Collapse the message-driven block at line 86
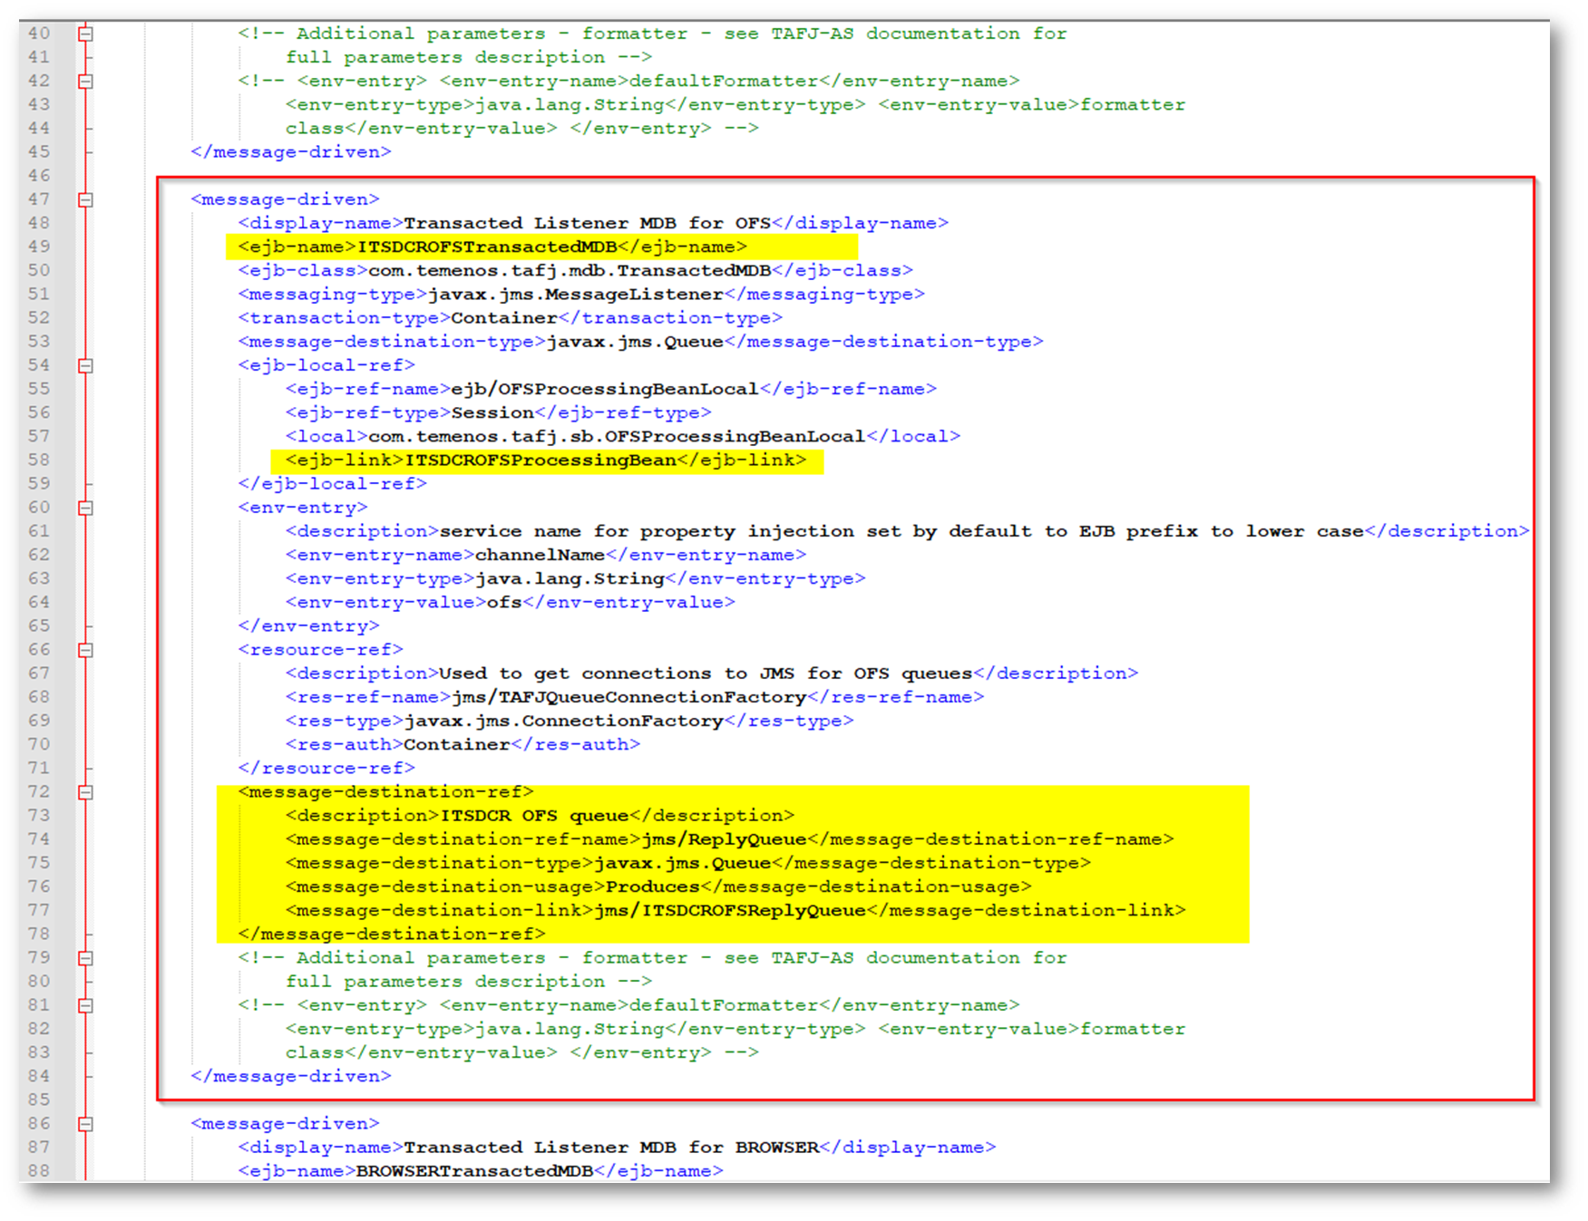Viewport: 1588px width, 1221px height. [x=85, y=1124]
